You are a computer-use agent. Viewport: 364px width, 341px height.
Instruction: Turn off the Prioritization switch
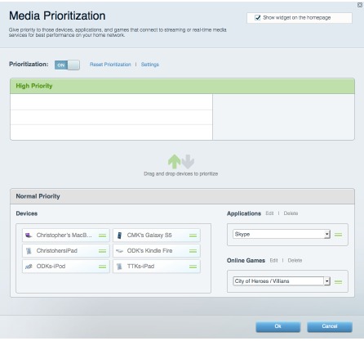coord(67,65)
